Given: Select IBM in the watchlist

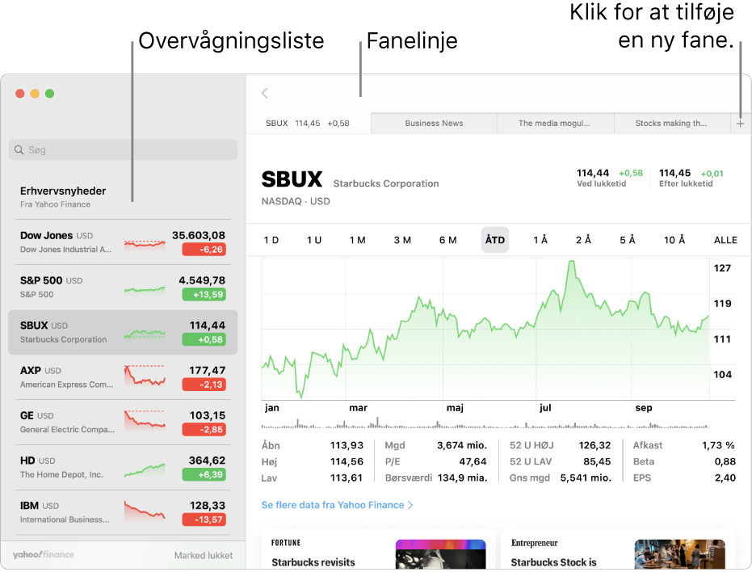Looking at the screenshot, I should coord(121,512).
